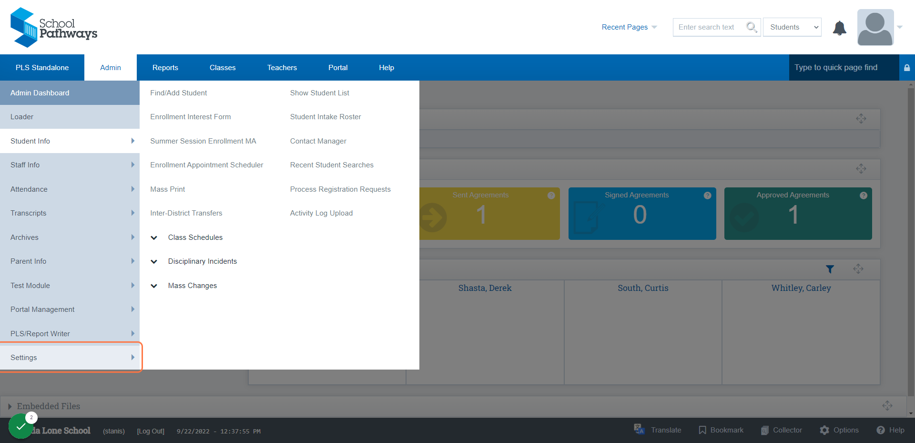The width and height of the screenshot is (915, 443).
Task: Click the search magnifier icon
Action: (752, 27)
